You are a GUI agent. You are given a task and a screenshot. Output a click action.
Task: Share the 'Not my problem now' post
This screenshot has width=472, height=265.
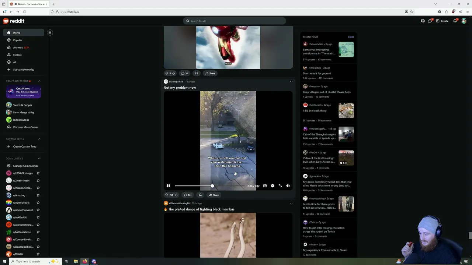214,195
